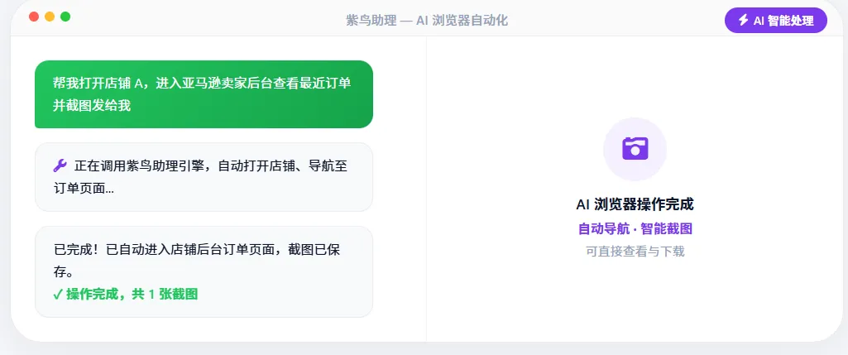This screenshot has height=355, width=848.
Task: Click 并截图发给我 text in green bubble
Action: pyautogui.click(x=91, y=105)
